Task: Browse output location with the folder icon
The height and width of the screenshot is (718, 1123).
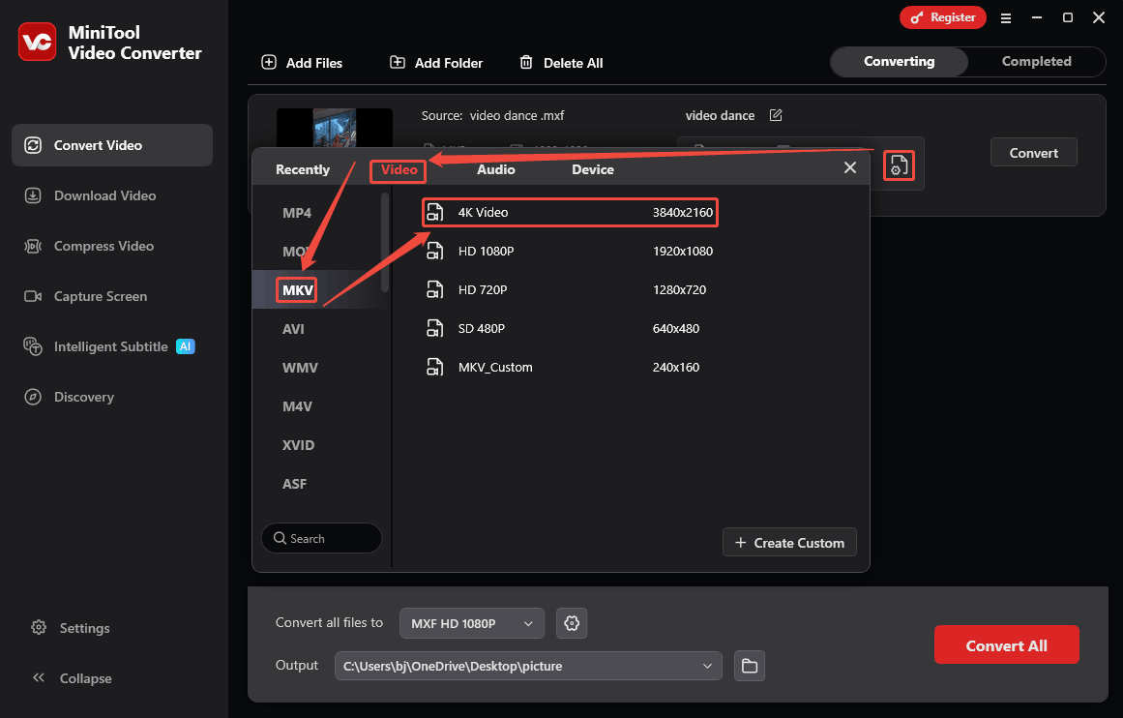Action: point(750,666)
